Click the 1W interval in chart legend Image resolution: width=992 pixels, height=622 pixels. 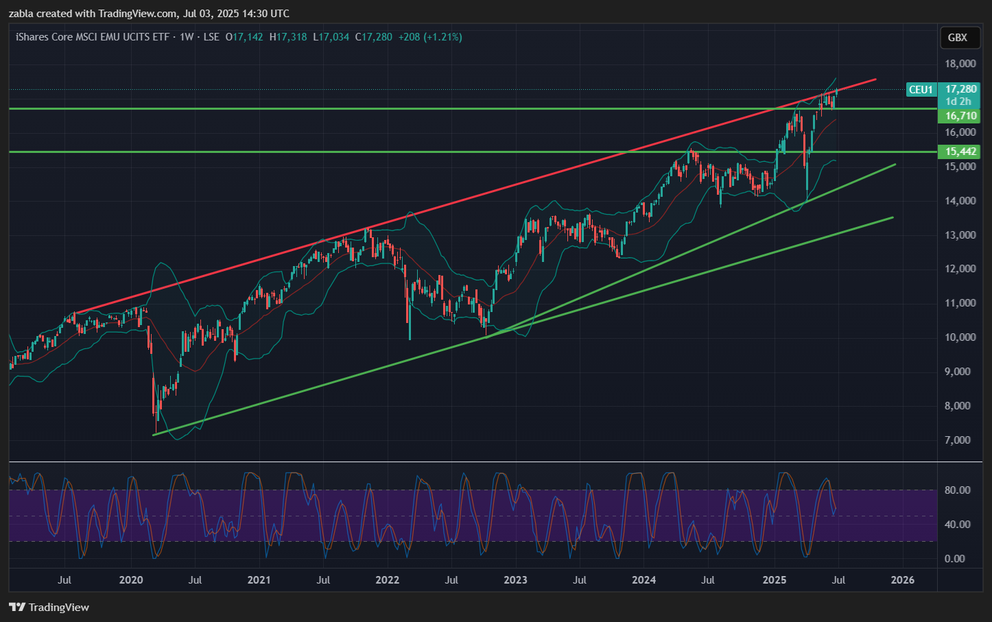[186, 37]
